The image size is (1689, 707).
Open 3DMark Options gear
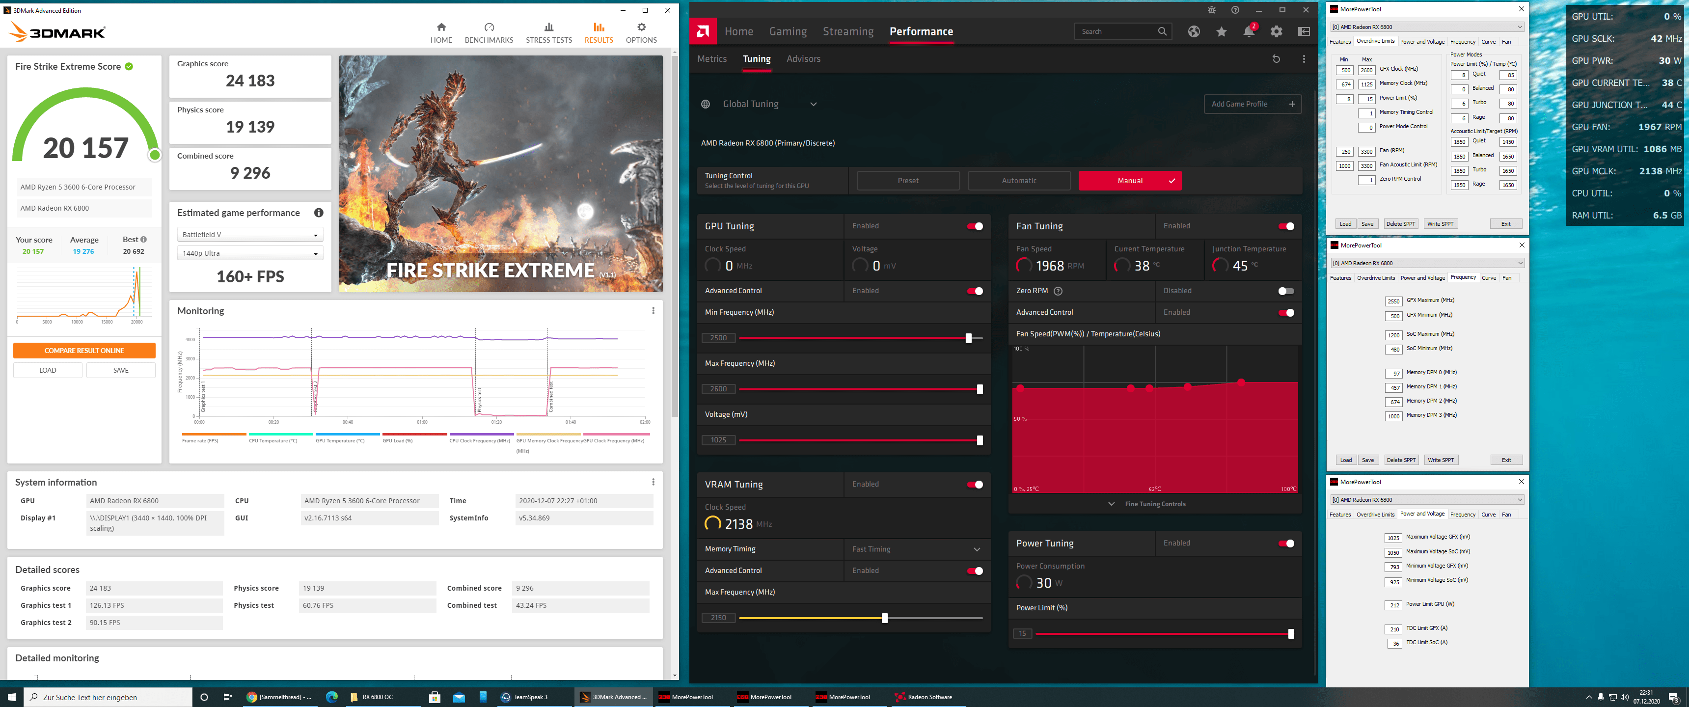[x=641, y=32]
